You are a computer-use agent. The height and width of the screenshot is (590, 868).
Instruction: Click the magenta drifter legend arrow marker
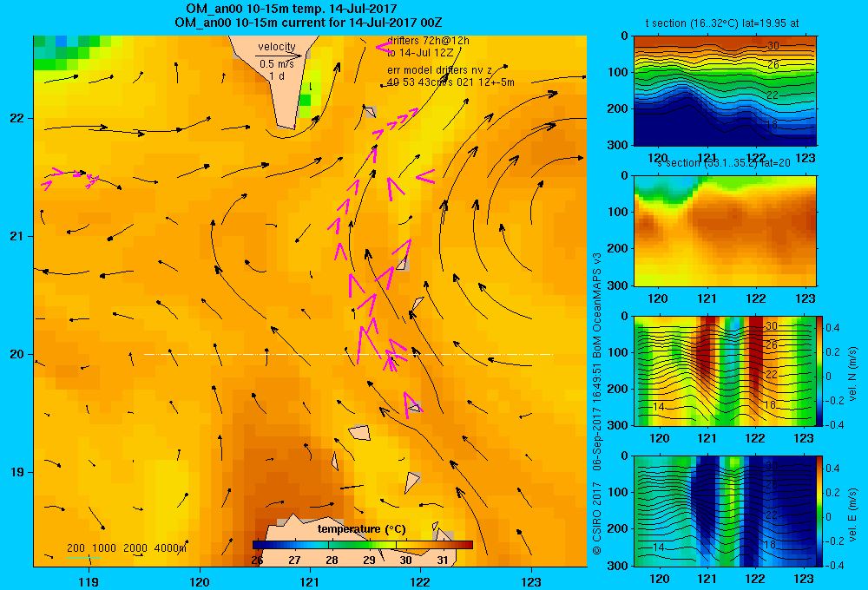(384, 48)
